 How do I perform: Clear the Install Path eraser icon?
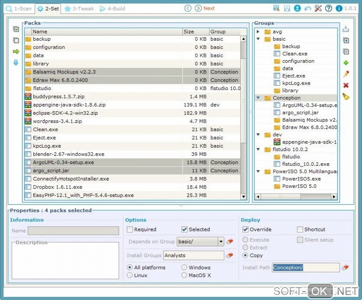click(x=345, y=267)
